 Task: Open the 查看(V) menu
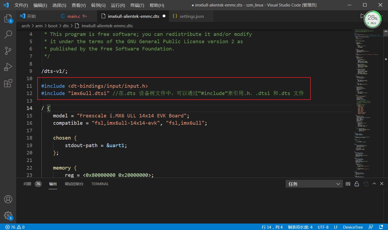click(79, 5)
